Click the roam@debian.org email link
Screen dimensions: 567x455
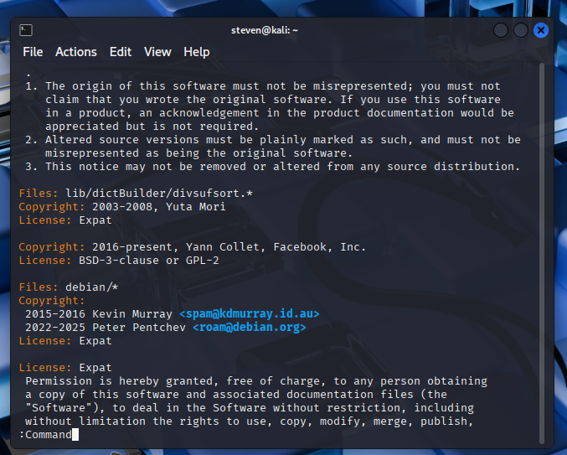(x=249, y=328)
